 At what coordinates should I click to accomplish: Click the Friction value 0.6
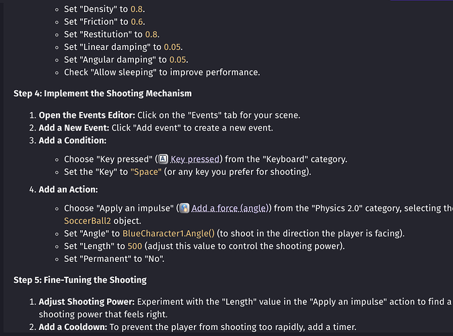[137, 22]
